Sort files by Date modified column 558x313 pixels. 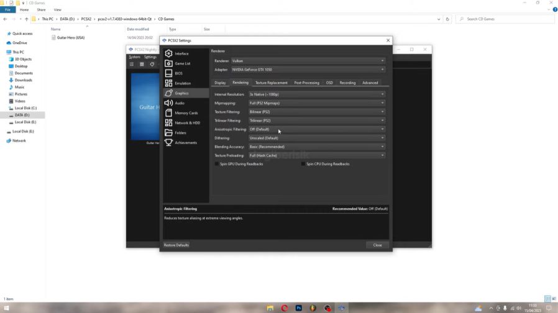coord(138,29)
